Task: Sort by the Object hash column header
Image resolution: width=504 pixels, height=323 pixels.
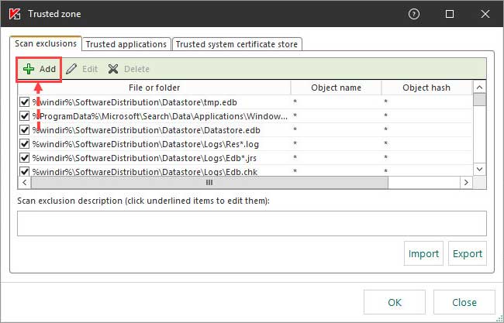Action: point(426,88)
